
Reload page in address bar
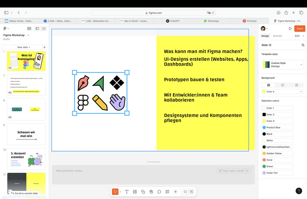click(213, 13)
